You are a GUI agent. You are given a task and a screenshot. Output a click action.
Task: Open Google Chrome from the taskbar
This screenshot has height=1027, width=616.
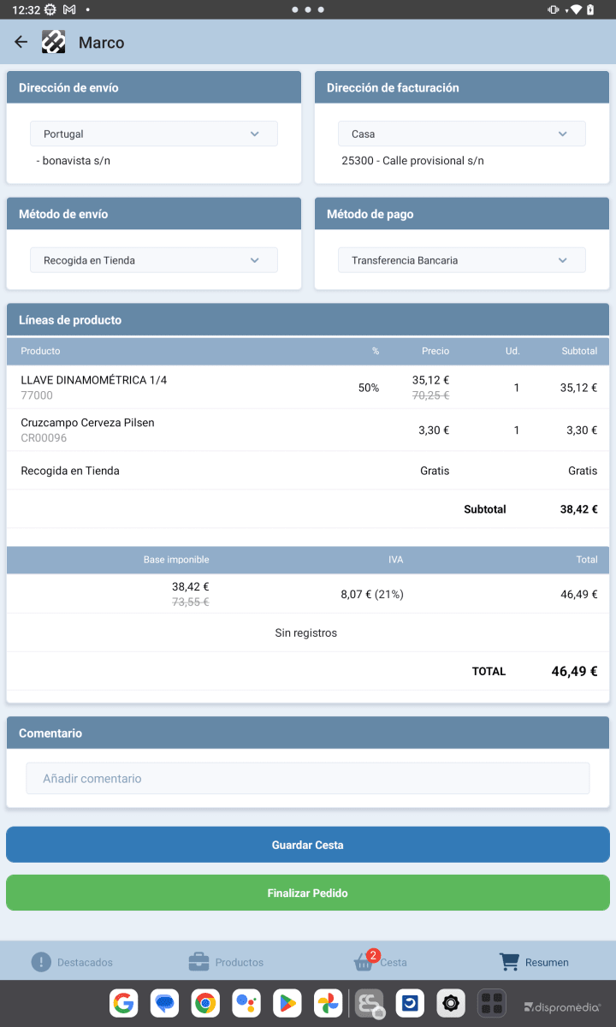tap(205, 1003)
